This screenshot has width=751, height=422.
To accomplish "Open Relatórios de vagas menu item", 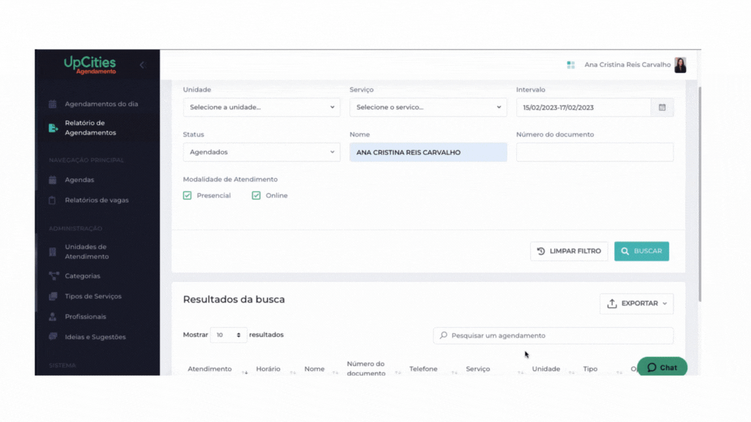I will point(97,200).
